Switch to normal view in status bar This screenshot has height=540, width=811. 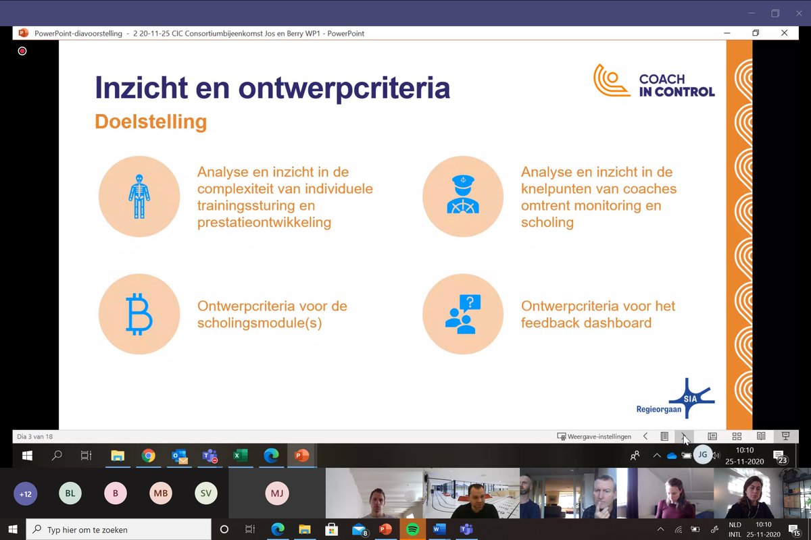point(712,437)
